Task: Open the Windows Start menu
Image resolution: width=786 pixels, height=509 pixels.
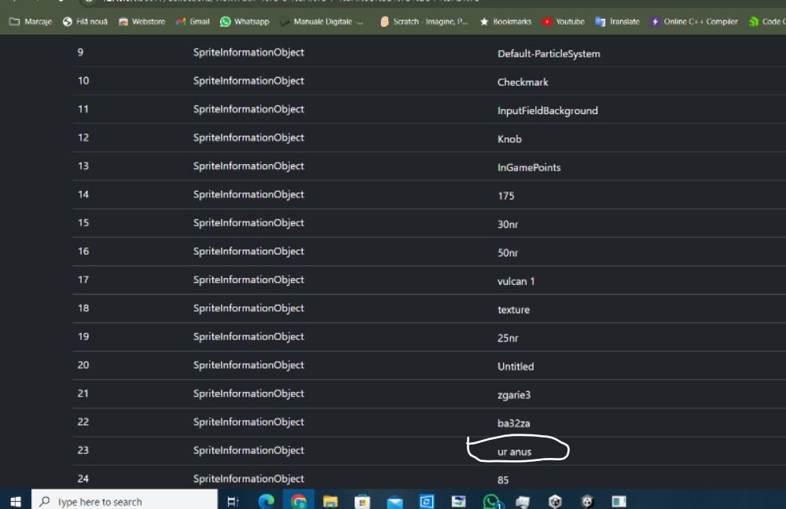Action: pos(16,501)
